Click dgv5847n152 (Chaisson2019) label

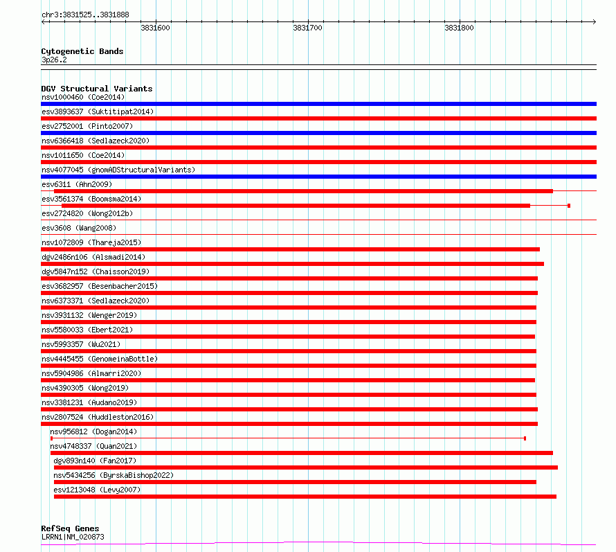click(x=96, y=271)
